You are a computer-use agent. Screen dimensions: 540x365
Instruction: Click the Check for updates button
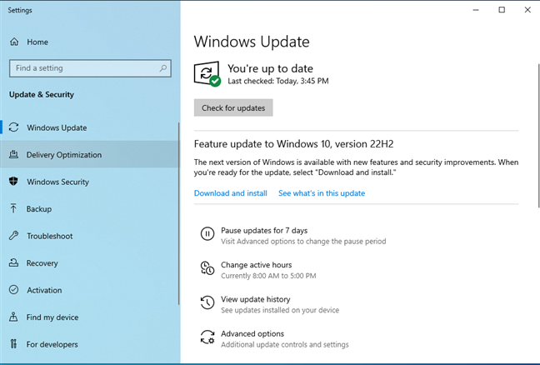(x=233, y=107)
